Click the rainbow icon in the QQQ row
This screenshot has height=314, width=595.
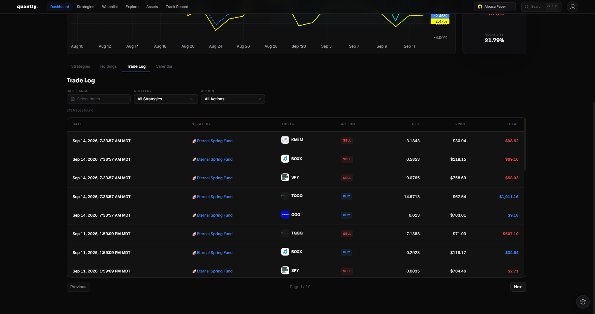pos(194,215)
